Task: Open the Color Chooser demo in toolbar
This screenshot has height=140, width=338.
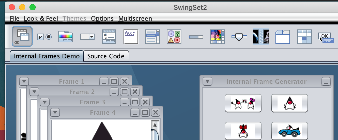Action: click(66, 37)
